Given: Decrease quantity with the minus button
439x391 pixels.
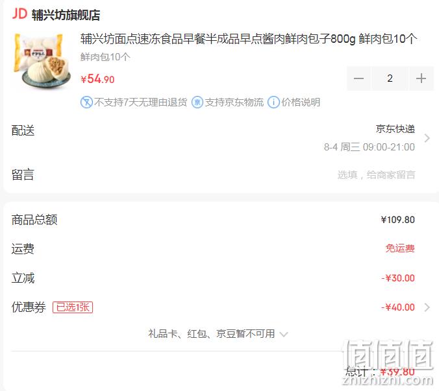Looking at the screenshot, I should tap(358, 78).
